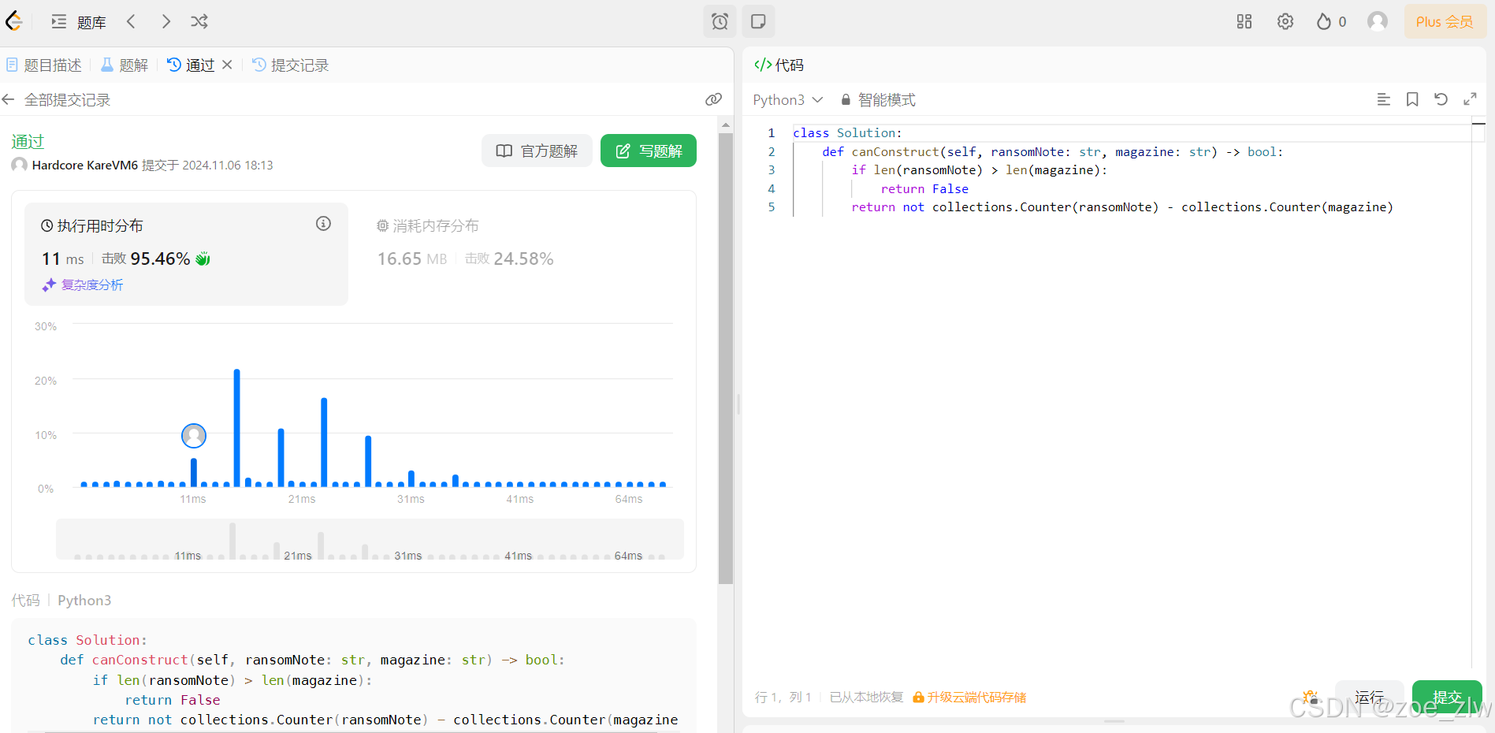Switch to 提交记录 tab
This screenshot has height=733, width=1495.
pos(290,65)
